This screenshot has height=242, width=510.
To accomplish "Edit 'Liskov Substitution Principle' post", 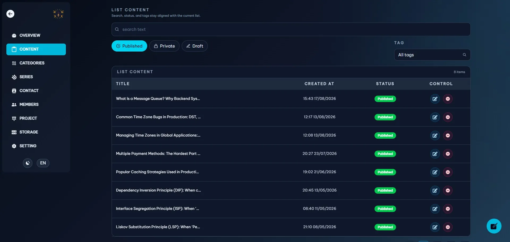I will [435, 227].
